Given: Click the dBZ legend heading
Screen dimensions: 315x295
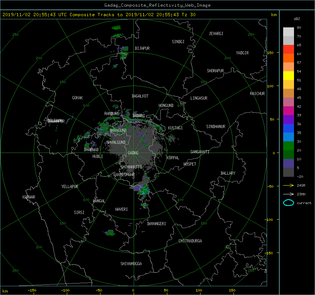Looking at the screenshot, I should (297, 19).
